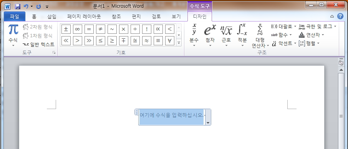The height and width of the screenshot is (149, 348).
Task: Toggle 일반 텍스트 normal text mode
Action: (38, 44)
